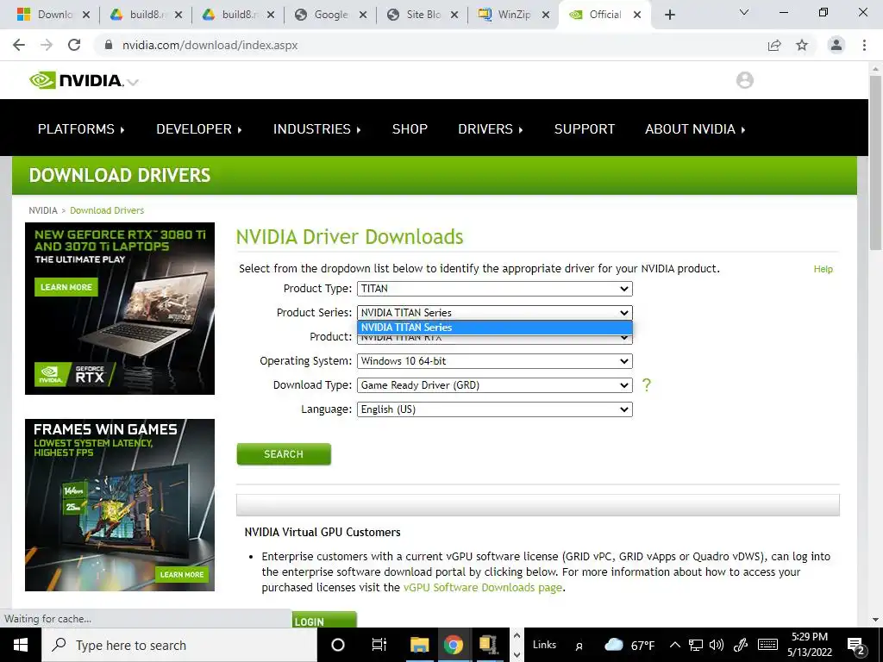Click LEARN MORE on RTX laptops ad
883x662 pixels.
[x=66, y=287]
